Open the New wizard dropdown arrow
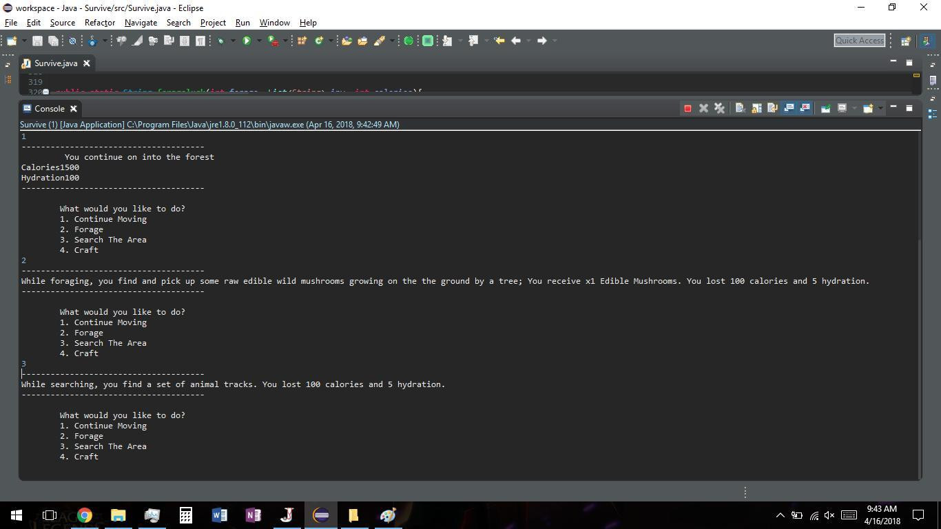 (23, 41)
